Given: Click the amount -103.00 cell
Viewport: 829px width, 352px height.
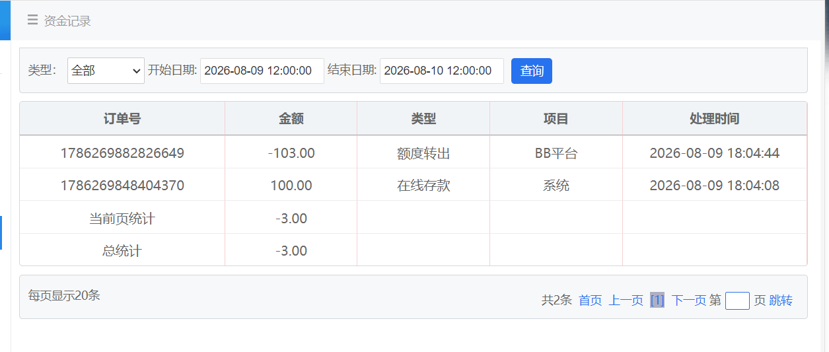Looking at the screenshot, I should point(291,153).
